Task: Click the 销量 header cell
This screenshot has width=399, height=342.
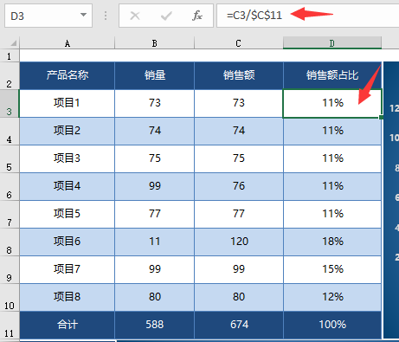Action: [x=155, y=75]
